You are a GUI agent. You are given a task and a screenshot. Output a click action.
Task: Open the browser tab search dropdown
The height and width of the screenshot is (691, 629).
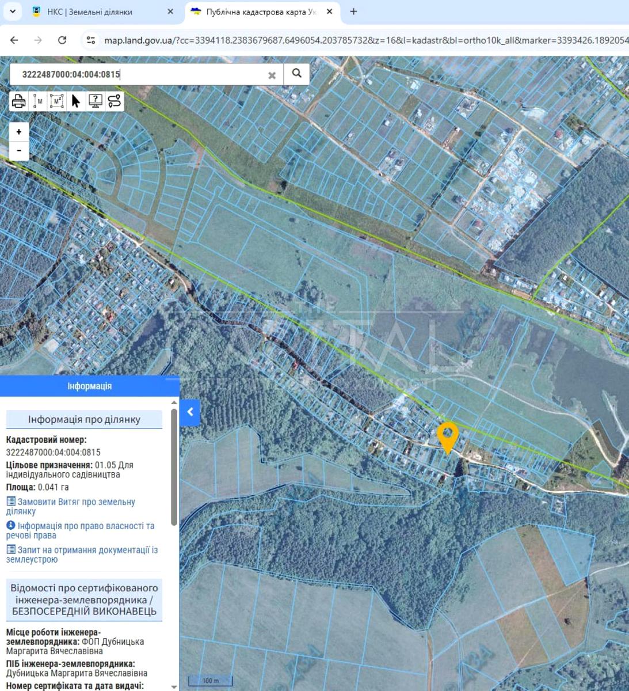coord(13,12)
